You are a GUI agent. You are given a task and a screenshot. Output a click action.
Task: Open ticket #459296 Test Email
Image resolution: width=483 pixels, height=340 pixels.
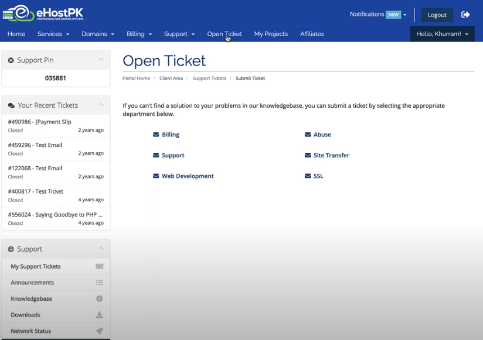(56, 149)
